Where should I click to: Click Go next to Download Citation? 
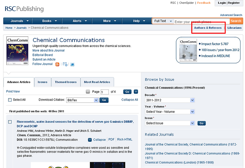point(104,100)
